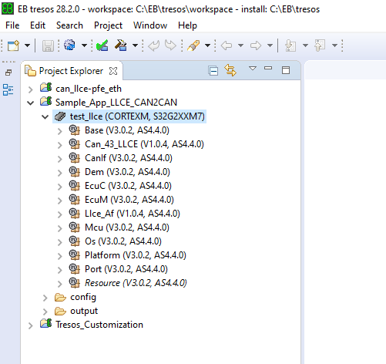Select Llce_Af (V1.0.4, AS4.4.0) entry

133,214
